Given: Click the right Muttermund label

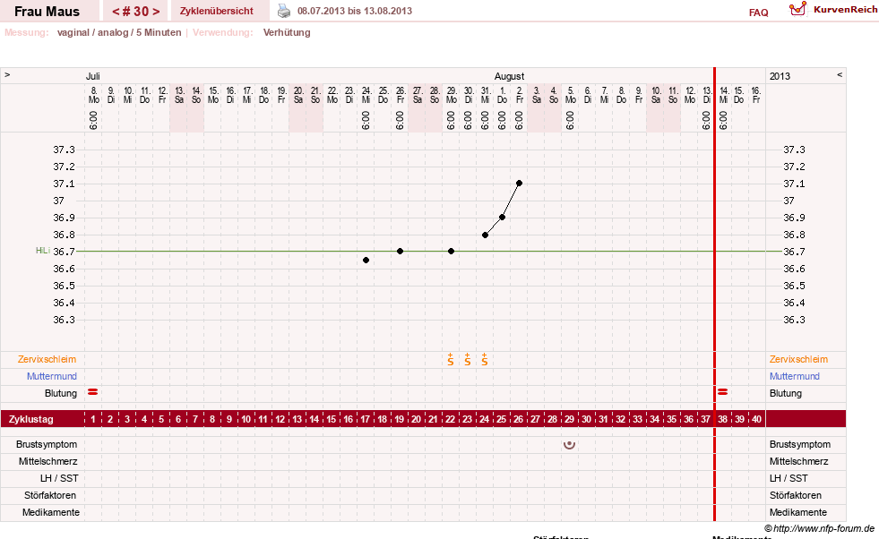Looking at the screenshot, I should point(795,377).
